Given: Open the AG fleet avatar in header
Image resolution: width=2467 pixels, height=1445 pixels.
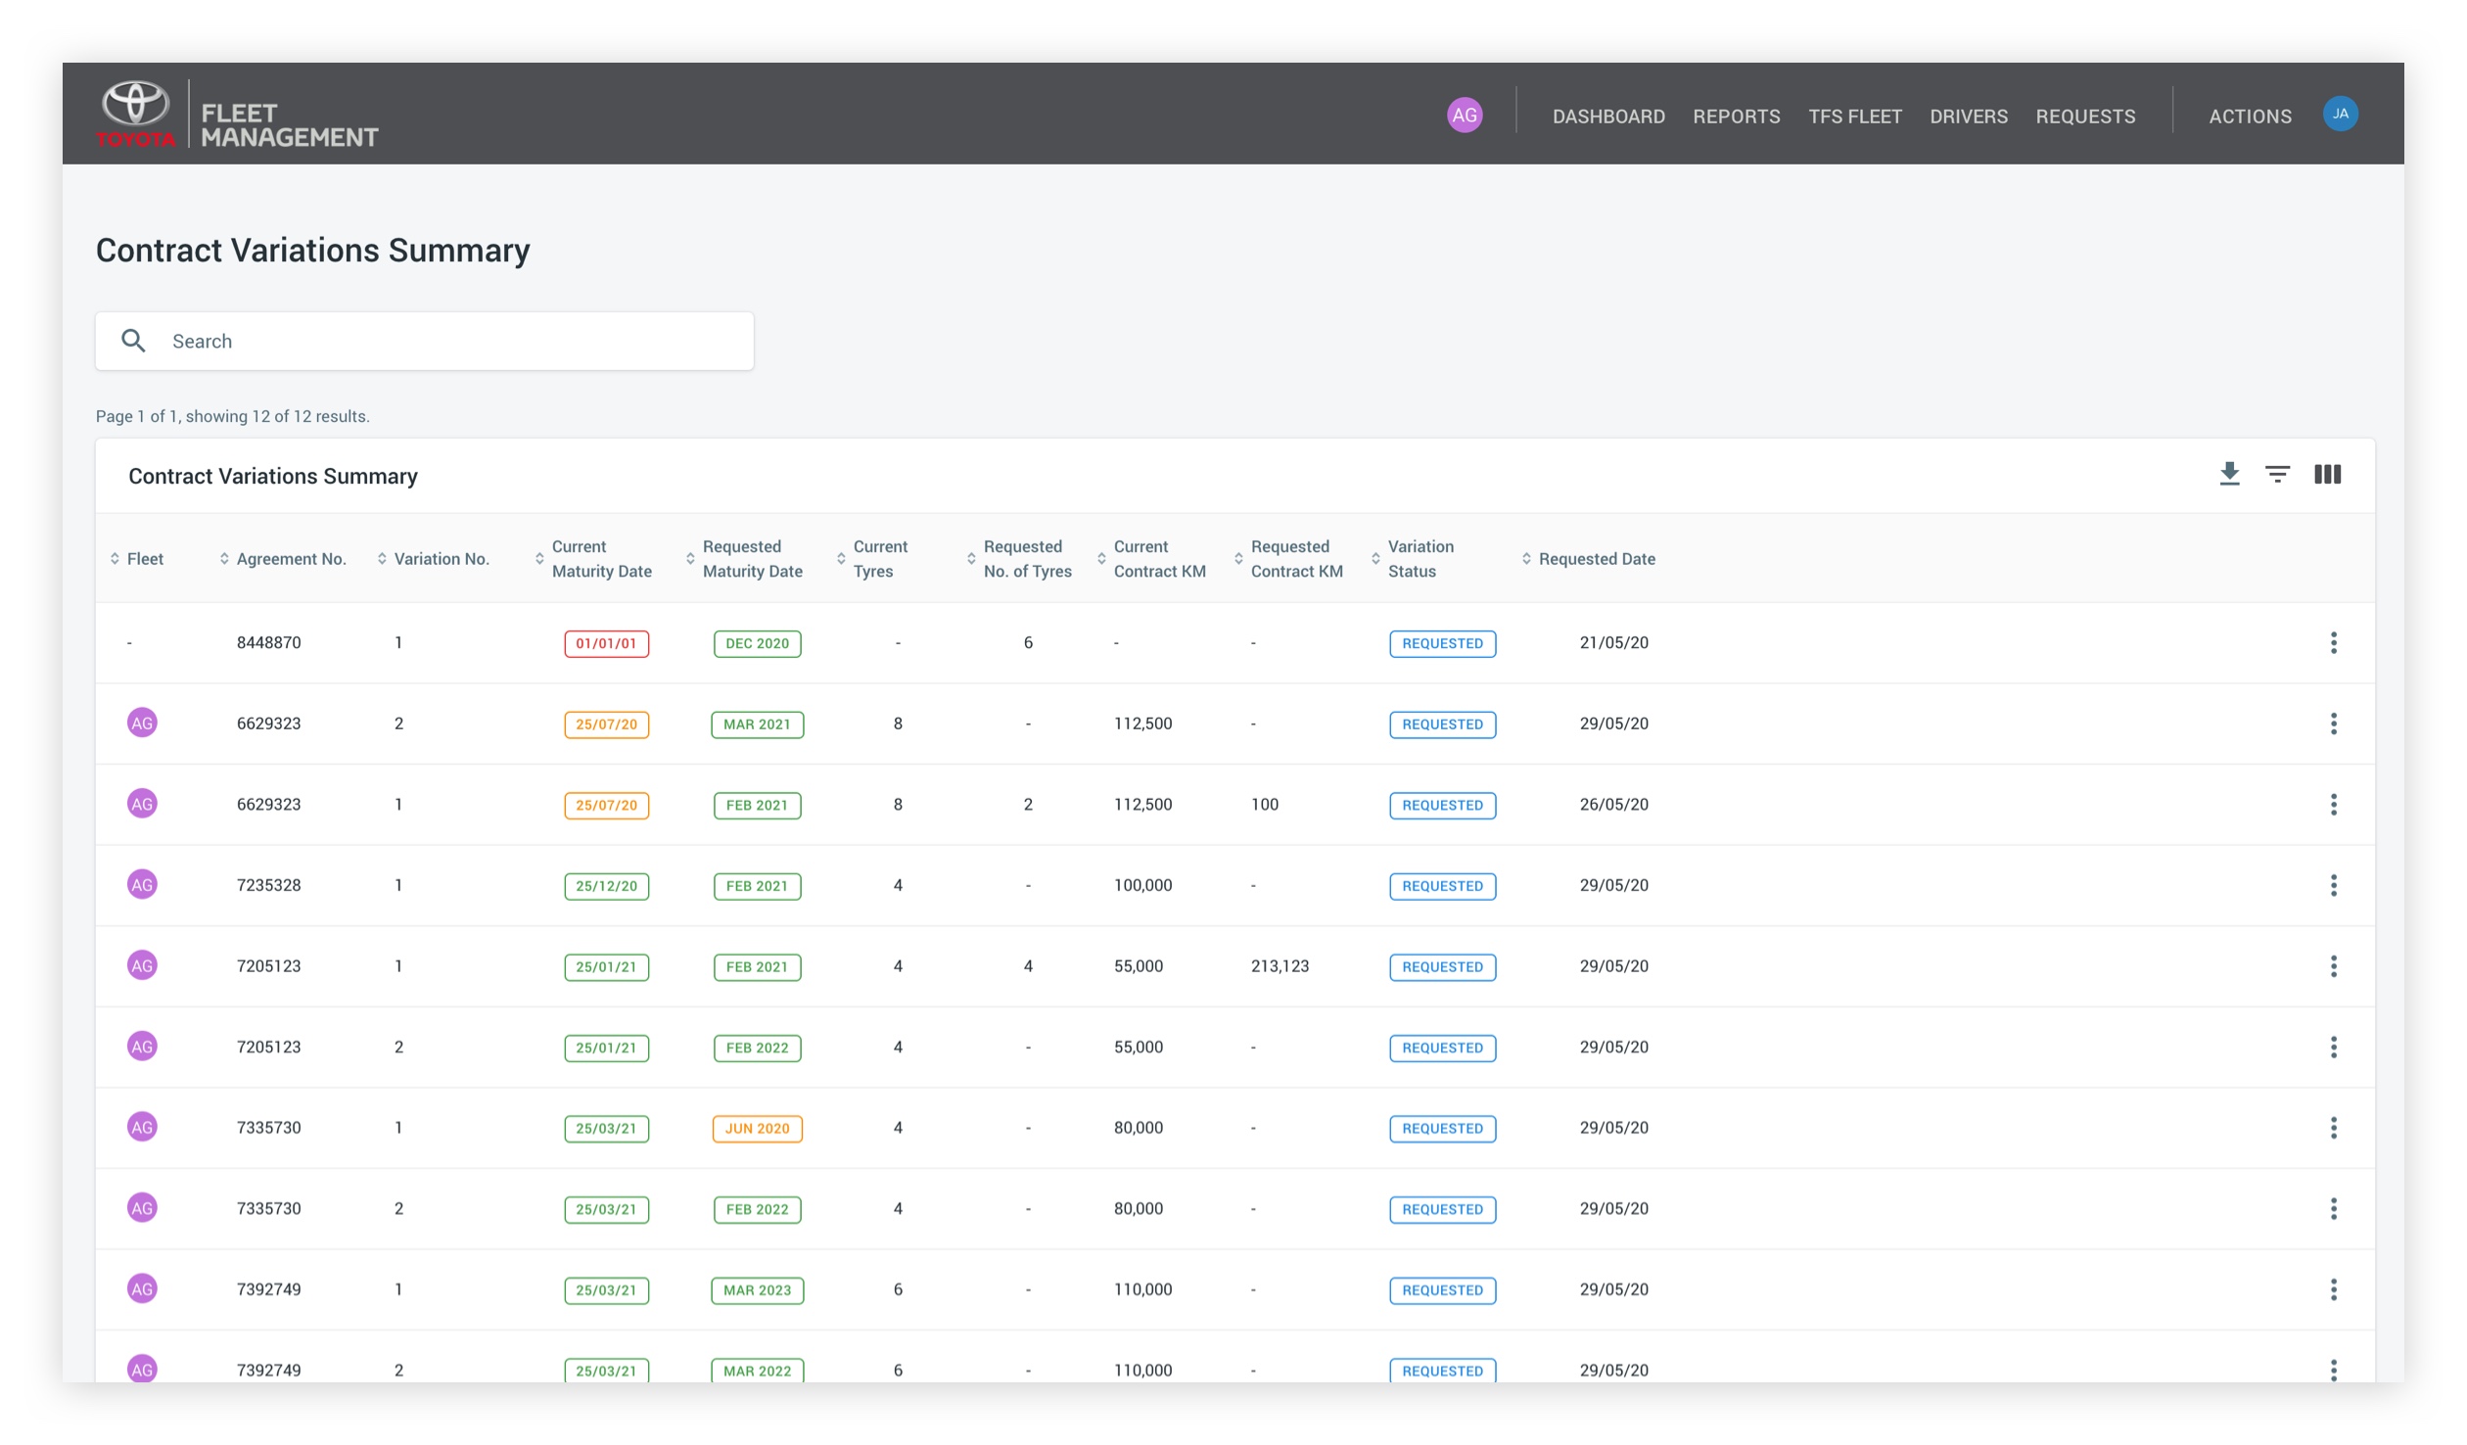Looking at the screenshot, I should [x=1465, y=116].
